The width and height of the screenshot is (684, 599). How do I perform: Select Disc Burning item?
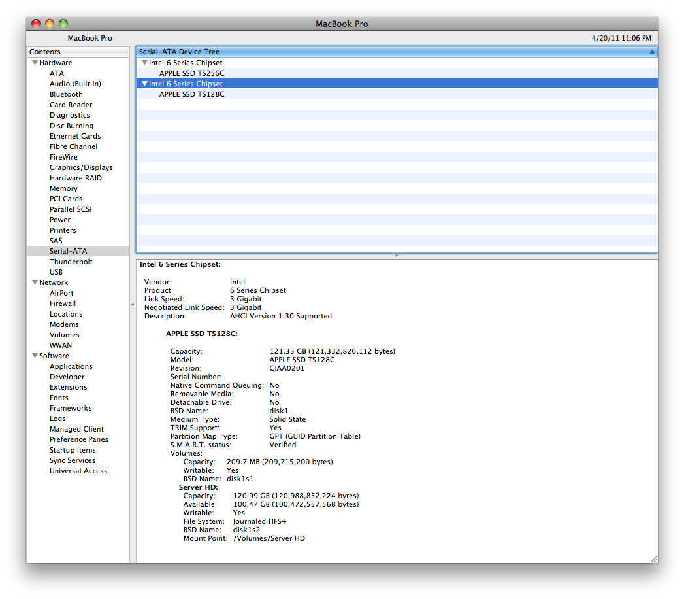click(x=71, y=126)
